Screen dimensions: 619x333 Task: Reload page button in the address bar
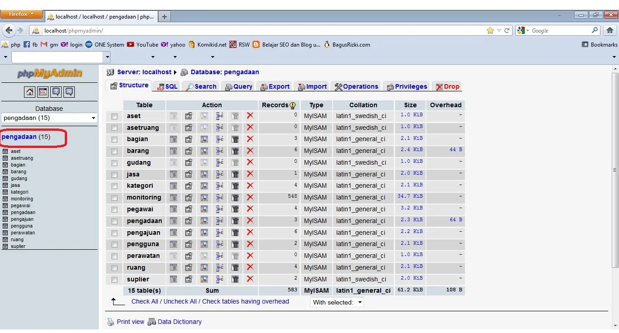(507, 30)
